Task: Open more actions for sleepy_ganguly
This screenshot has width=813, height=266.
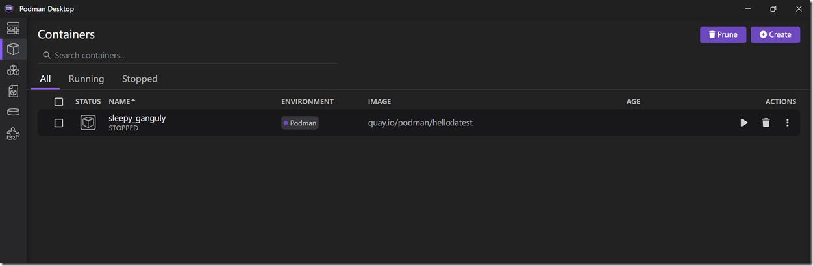Action: (x=788, y=123)
